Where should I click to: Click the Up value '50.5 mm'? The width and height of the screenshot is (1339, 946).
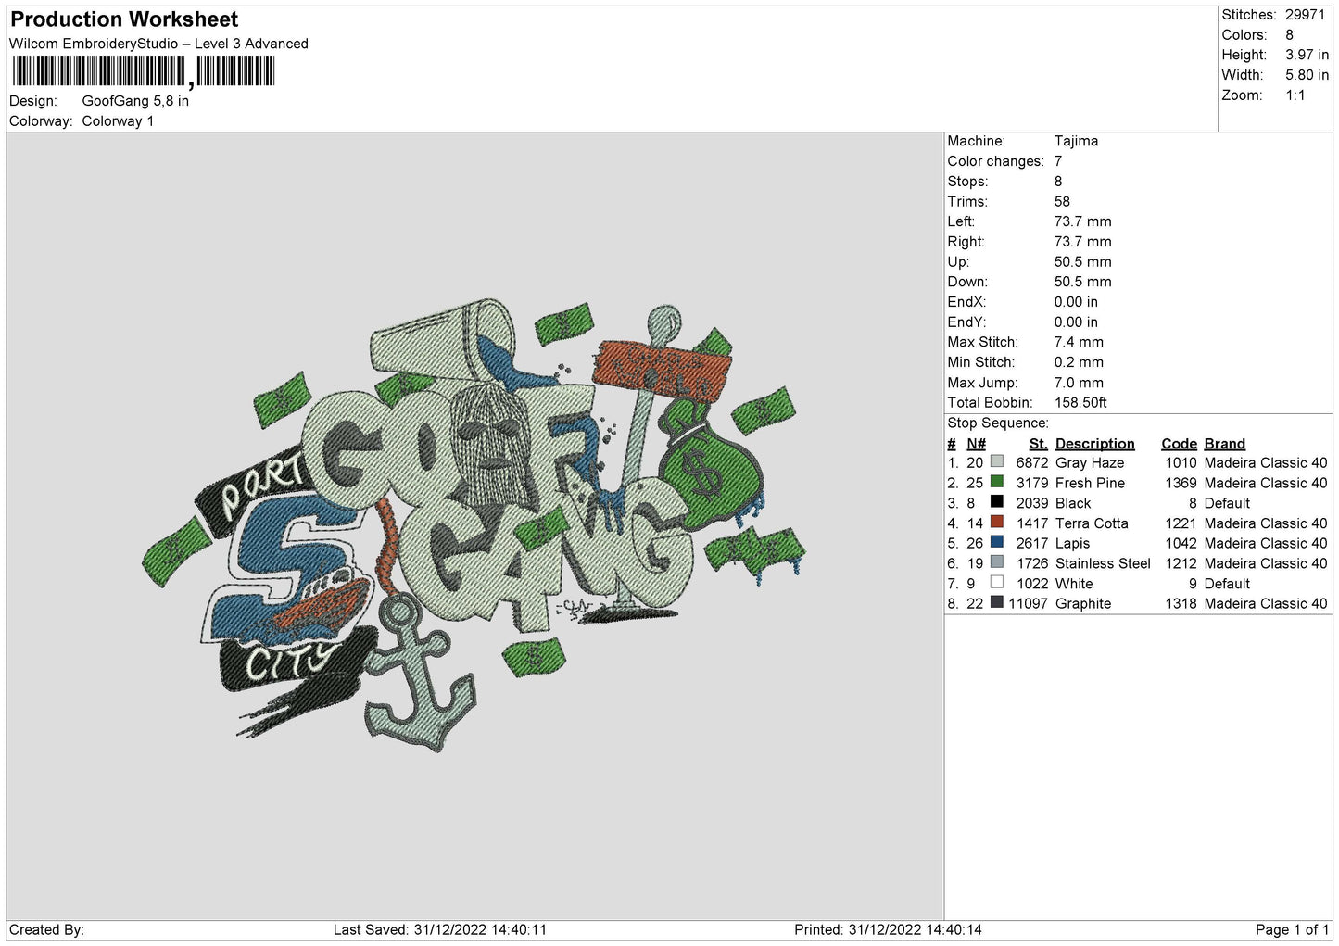[x=1082, y=261]
